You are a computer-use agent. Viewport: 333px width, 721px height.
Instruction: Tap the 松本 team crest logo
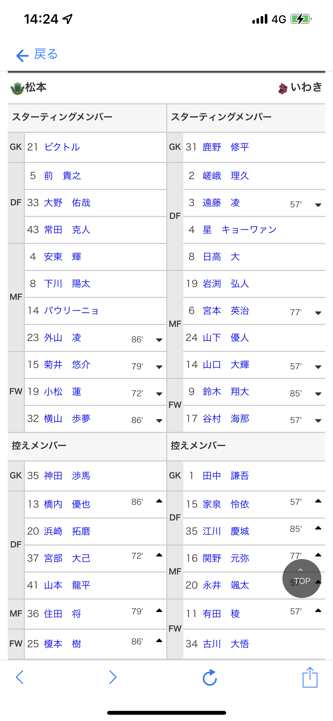17,89
